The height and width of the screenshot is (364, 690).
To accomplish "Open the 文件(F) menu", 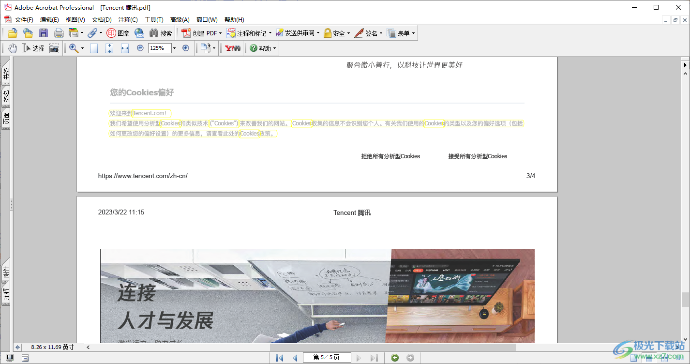I will coord(24,20).
